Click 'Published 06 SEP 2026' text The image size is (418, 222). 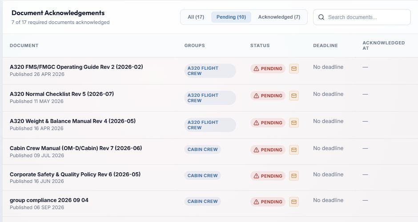[x=37, y=207]
